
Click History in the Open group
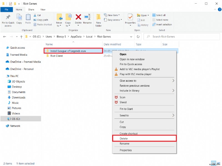143,25
